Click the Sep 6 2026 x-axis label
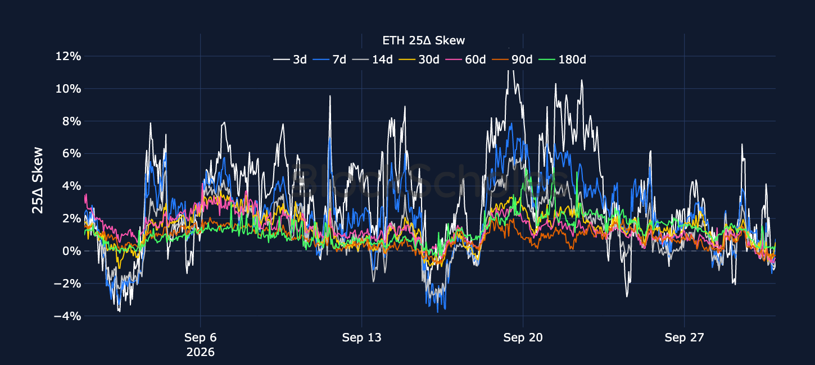 coord(201,345)
